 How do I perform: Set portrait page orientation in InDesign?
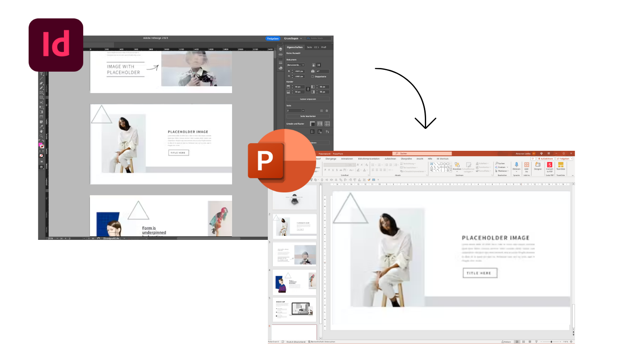pyautogui.click(x=313, y=65)
